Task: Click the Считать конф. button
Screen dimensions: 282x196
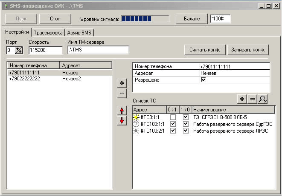Action: 205,50
